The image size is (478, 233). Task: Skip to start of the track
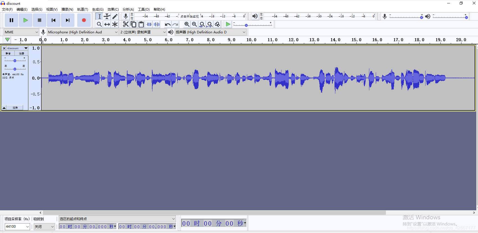click(x=54, y=20)
